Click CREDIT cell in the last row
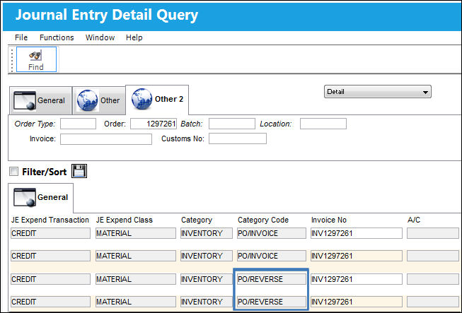Screen dimensions: 462x313 coord(51,302)
